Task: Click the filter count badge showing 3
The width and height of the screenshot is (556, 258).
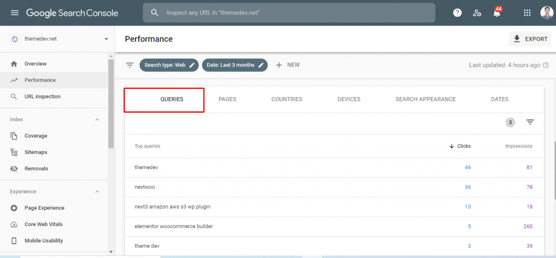Action: 510,122
